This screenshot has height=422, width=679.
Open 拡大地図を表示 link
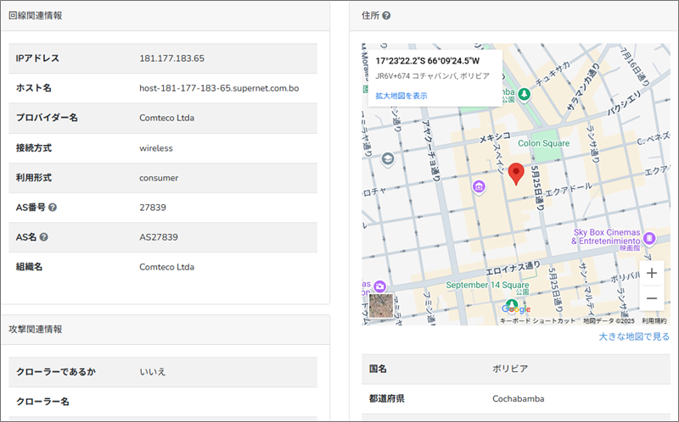(401, 96)
